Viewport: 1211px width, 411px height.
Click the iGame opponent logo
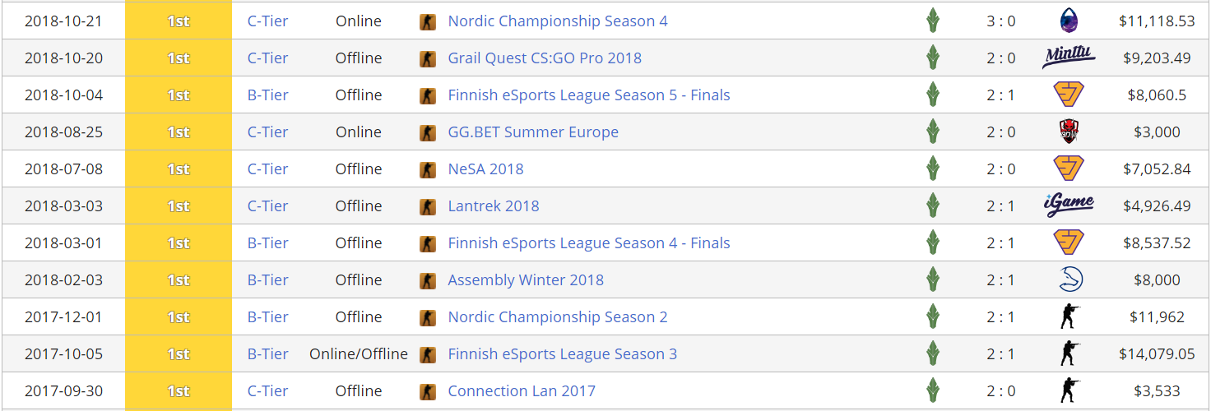[1069, 204]
